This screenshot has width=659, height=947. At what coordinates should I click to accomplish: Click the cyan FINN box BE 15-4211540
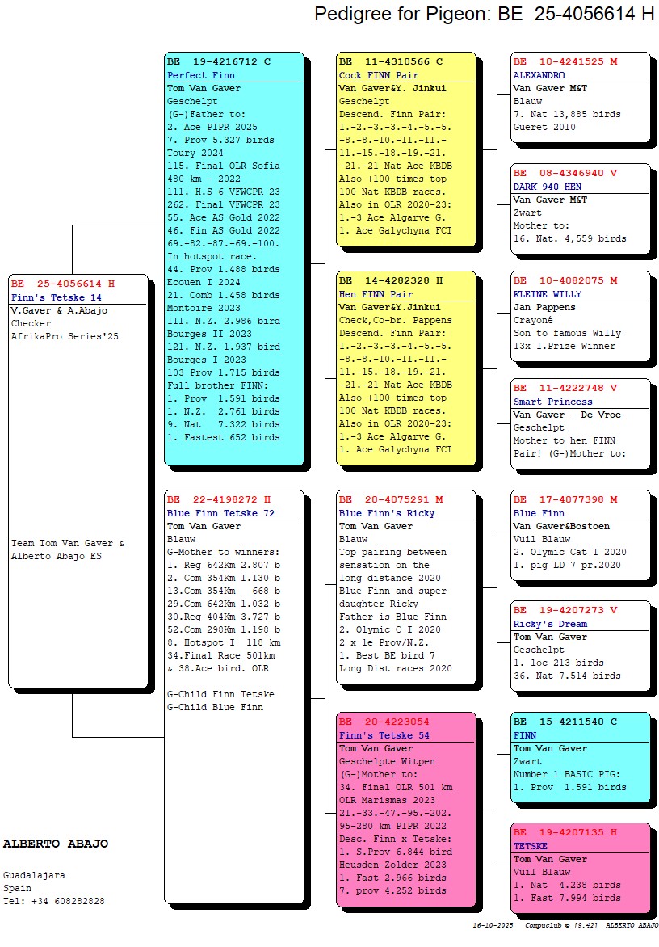tap(580, 756)
